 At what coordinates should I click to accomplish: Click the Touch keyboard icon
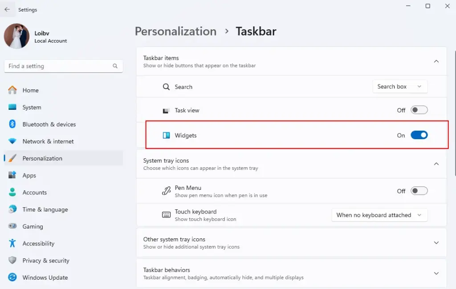coord(166,215)
